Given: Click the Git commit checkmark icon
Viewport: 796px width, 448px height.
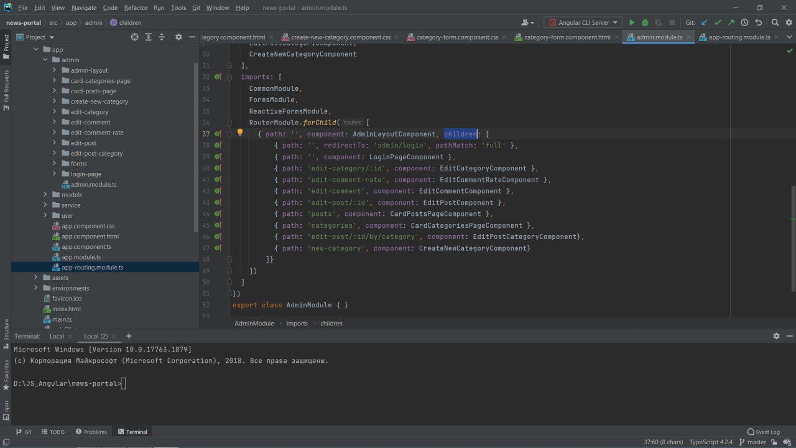Looking at the screenshot, I should point(718,22).
